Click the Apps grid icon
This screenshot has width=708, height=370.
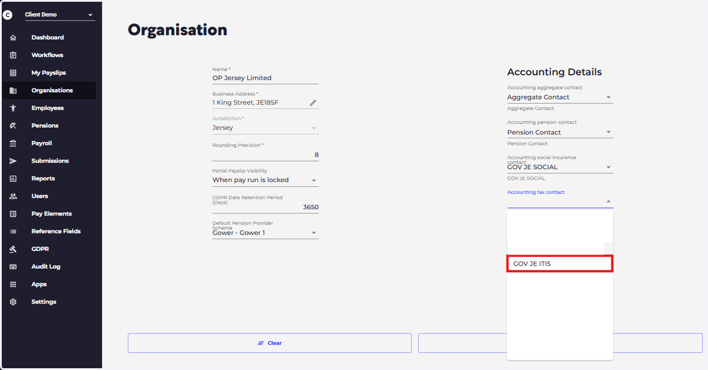[13, 285]
